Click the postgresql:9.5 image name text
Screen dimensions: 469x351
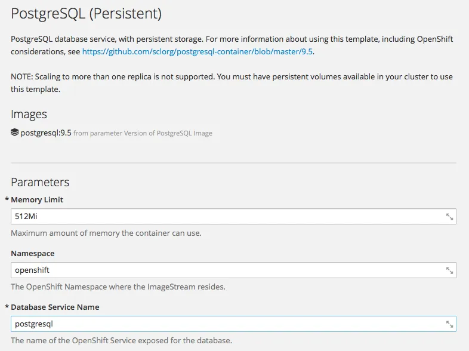pyautogui.click(x=46, y=133)
